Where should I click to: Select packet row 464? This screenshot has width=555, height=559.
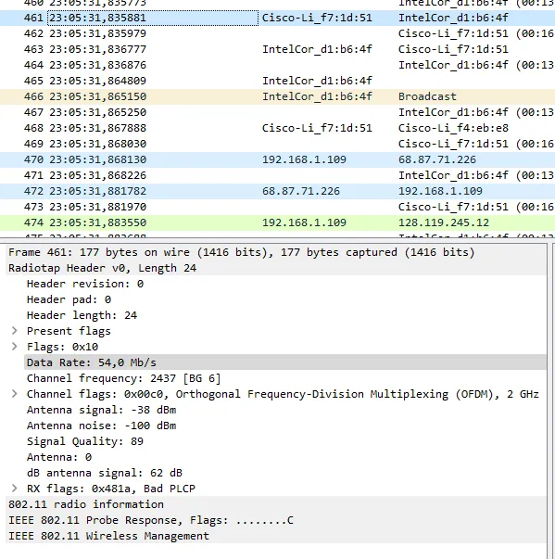pyautogui.click(x=278, y=65)
